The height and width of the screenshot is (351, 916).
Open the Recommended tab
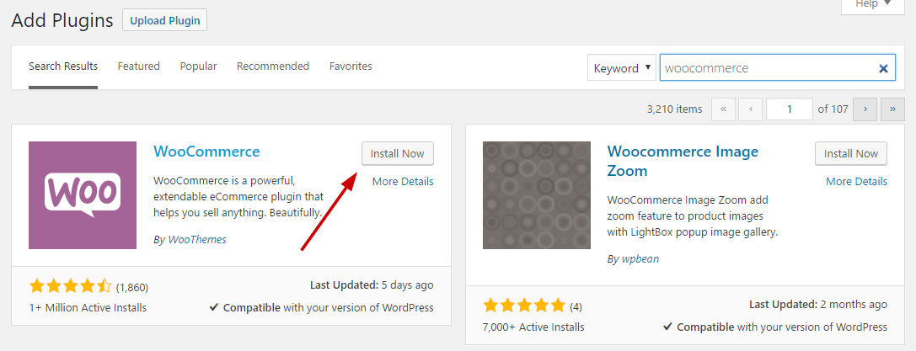pyautogui.click(x=273, y=66)
